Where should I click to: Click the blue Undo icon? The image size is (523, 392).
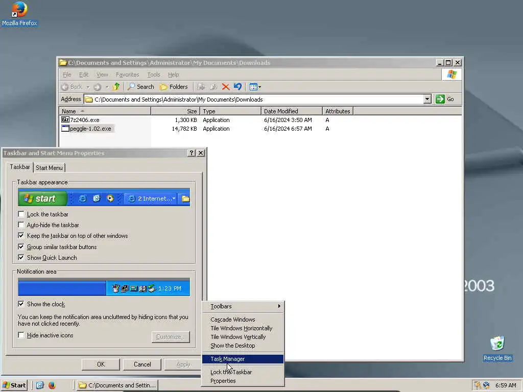(237, 87)
